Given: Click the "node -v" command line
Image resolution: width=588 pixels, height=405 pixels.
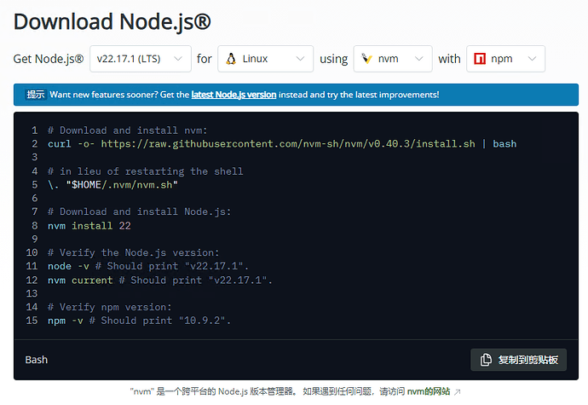Looking at the screenshot, I should (148, 266).
